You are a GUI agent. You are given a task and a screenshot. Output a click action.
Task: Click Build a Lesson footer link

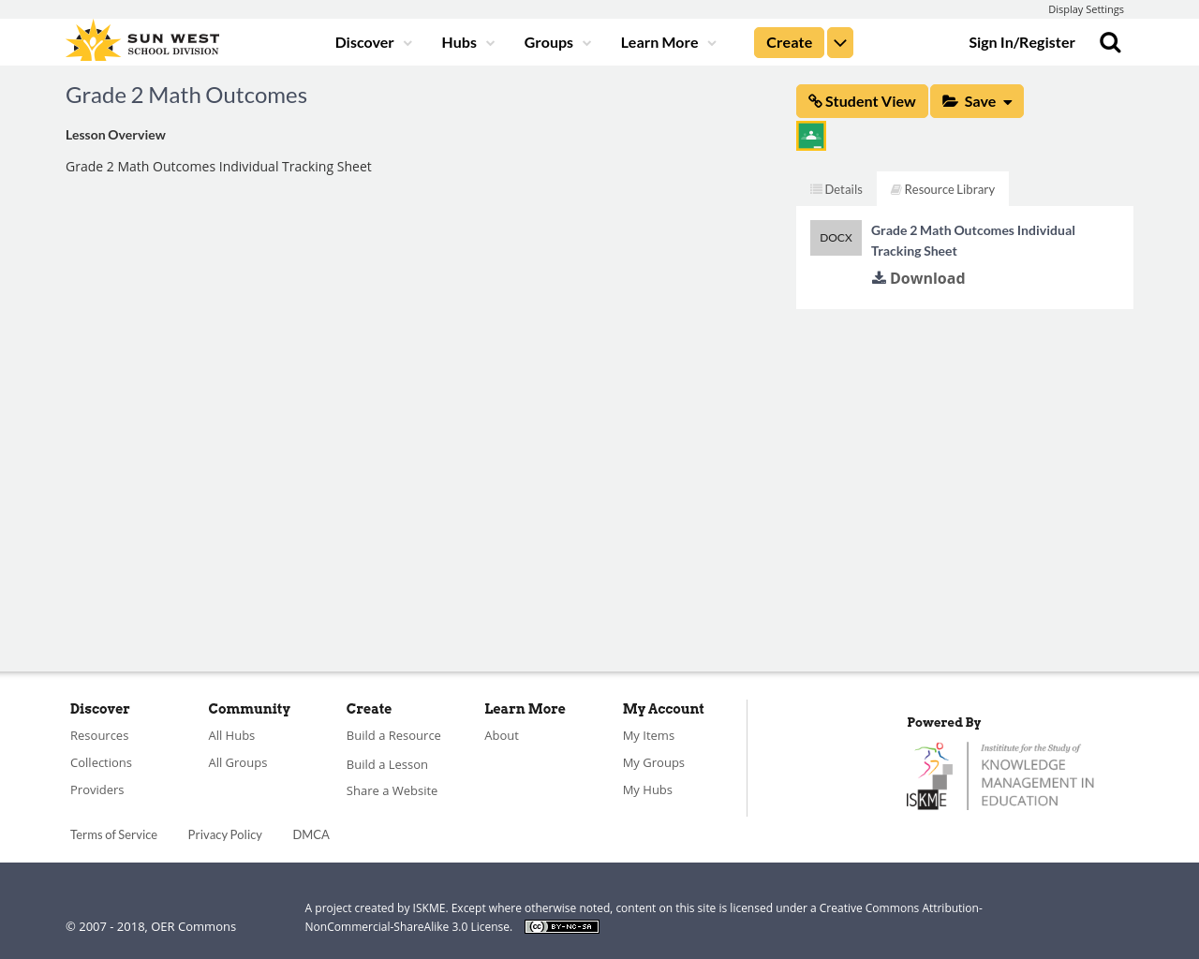tap(387, 765)
